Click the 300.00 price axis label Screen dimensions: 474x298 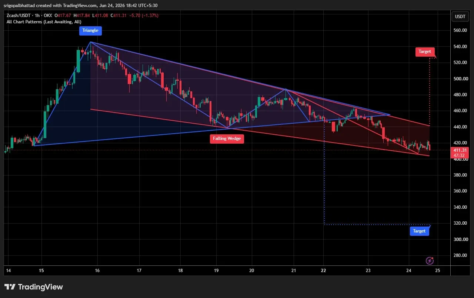(x=461, y=240)
